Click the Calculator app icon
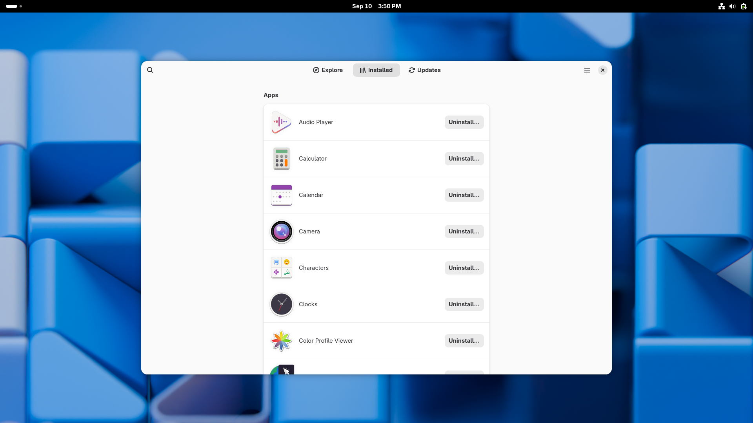Viewport: 753px width, 423px height. tap(282, 159)
